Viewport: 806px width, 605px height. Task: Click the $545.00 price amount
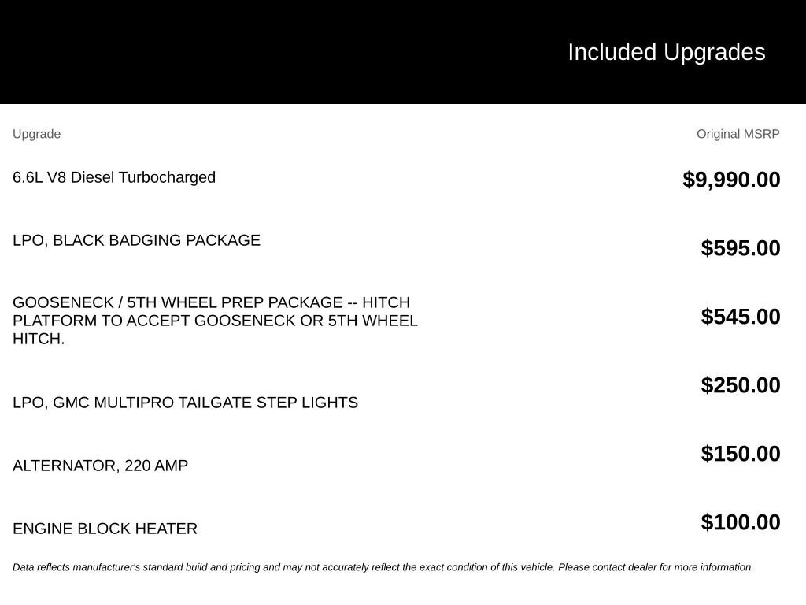[740, 317]
